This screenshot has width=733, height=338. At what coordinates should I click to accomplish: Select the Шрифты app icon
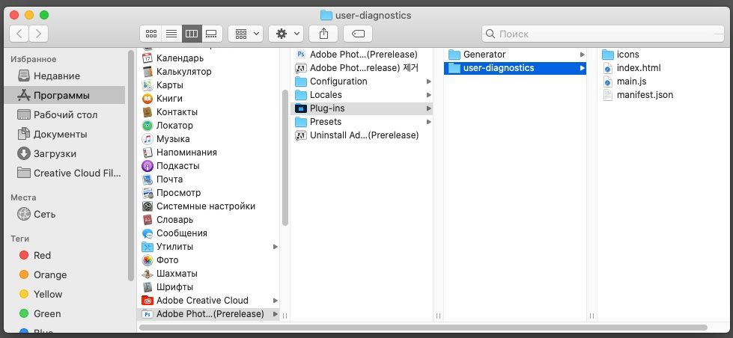[147, 287]
